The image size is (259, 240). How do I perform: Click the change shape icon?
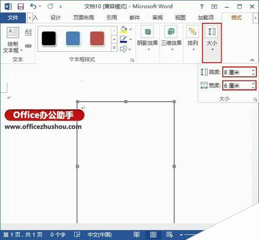tap(123, 49)
